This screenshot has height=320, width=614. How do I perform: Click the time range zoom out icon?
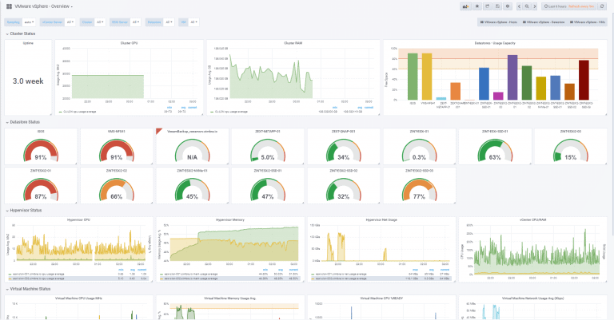[x=527, y=6]
